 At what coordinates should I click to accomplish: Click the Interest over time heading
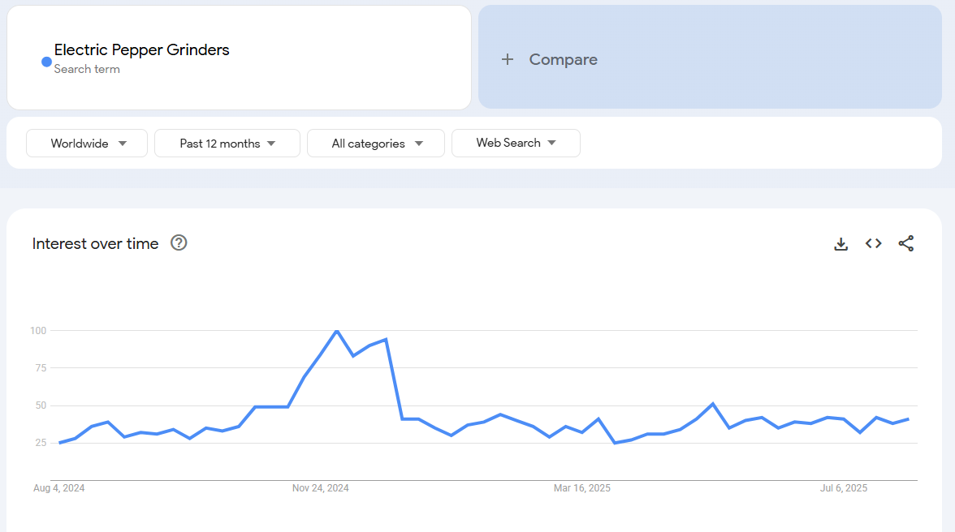tap(95, 244)
